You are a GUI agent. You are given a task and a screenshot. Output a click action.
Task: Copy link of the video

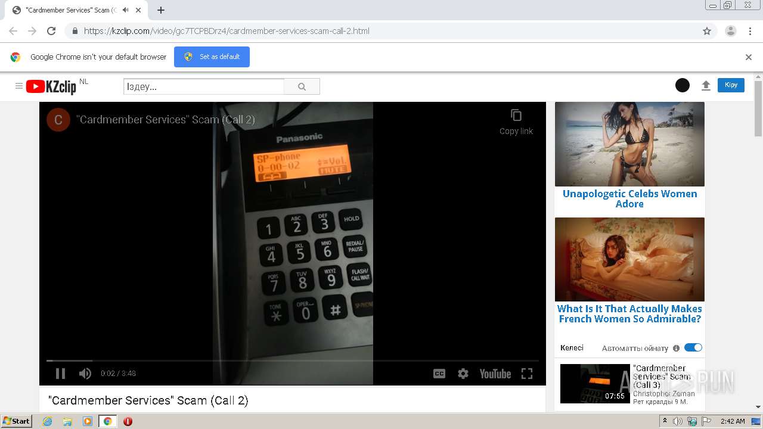click(x=516, y=122)
